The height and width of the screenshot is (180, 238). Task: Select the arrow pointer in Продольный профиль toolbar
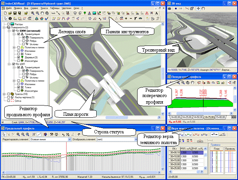3,135
